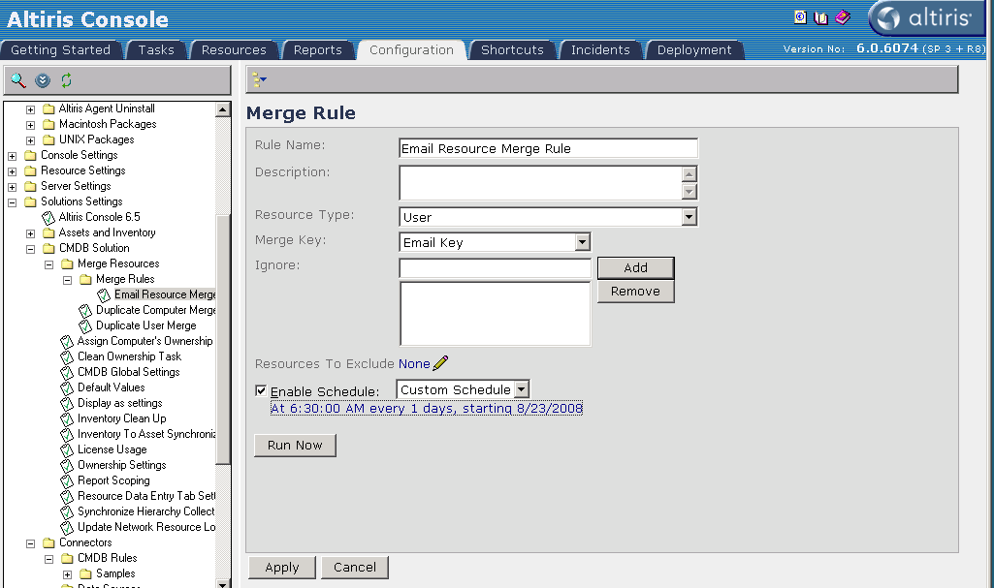
Task: Edit Resources To Exclude with pencil icon
Action: 441,363
